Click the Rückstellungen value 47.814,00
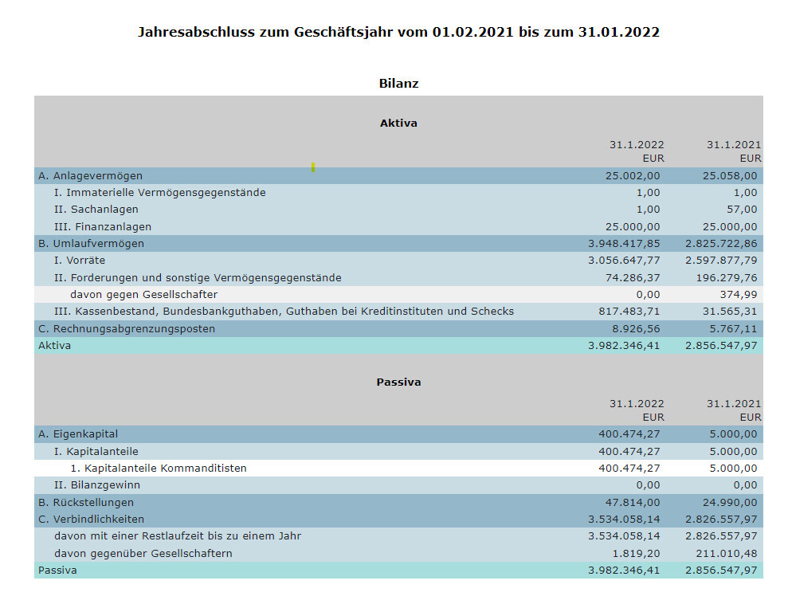The width and height of the screenshot is (788, 604). tap(632, 503)
